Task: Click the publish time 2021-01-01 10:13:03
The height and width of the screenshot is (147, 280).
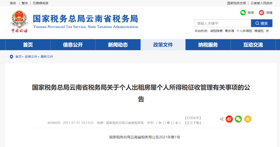Action: click(78, 123)
